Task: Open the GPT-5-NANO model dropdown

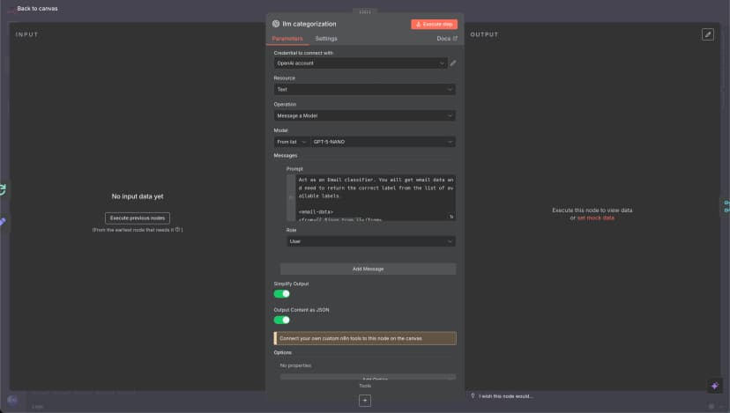Action: [384, 142]
